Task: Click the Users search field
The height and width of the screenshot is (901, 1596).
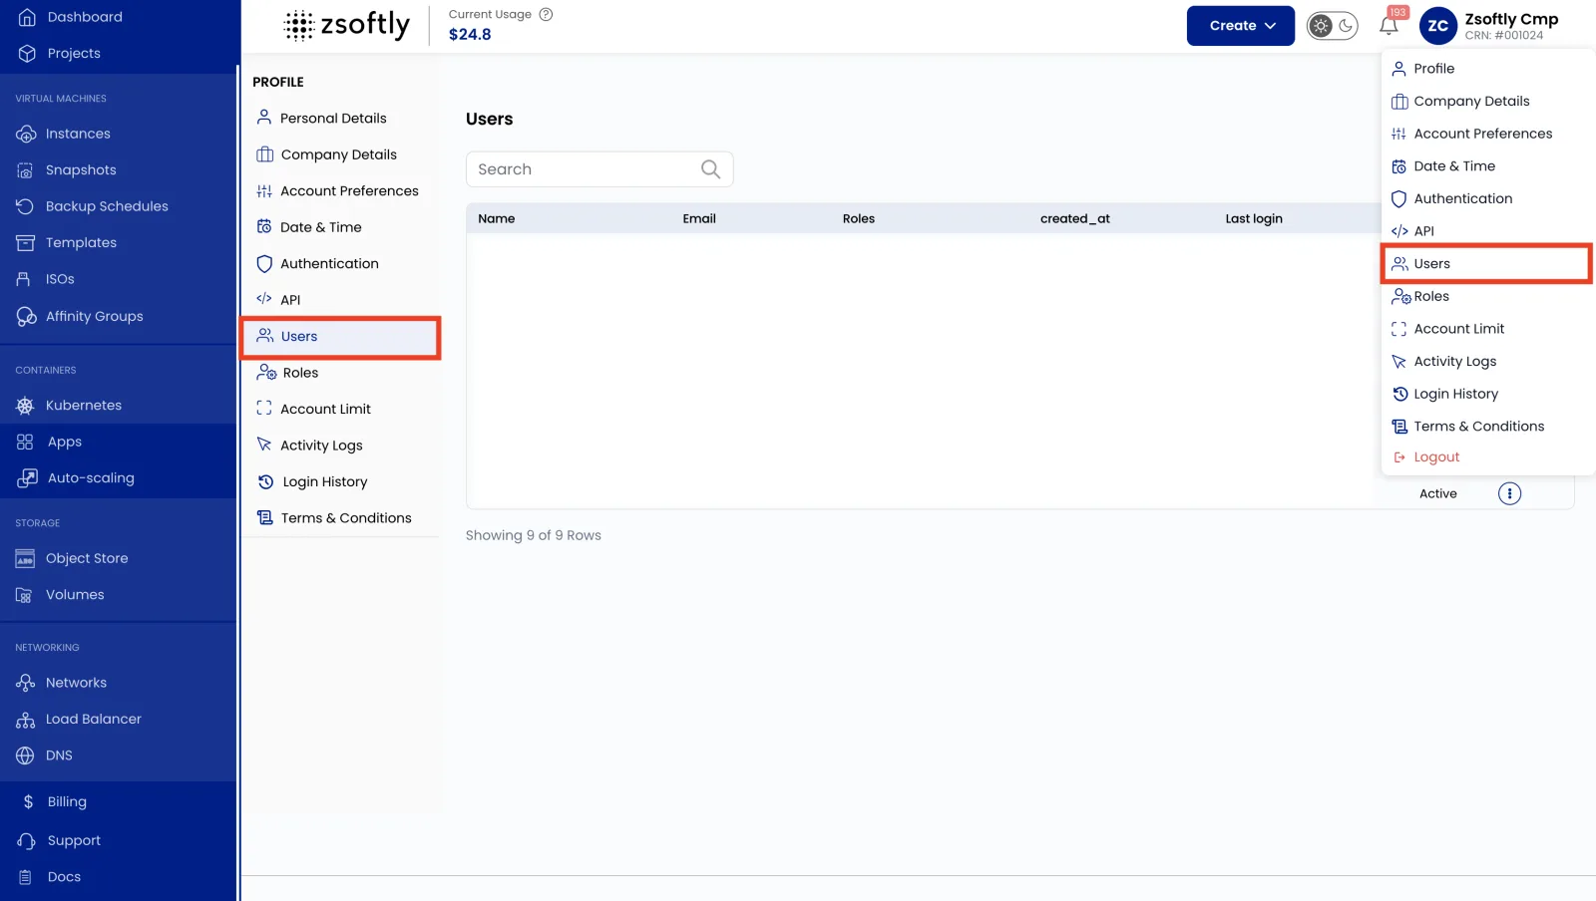Action: [598, 169]
